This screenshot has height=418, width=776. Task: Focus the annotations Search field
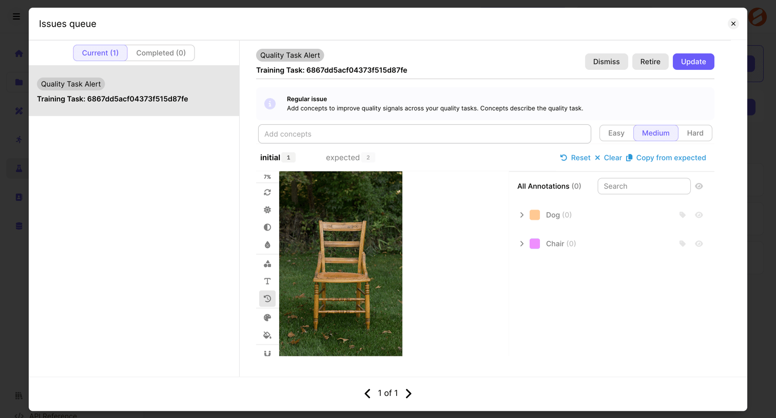[x=644, y=186]
